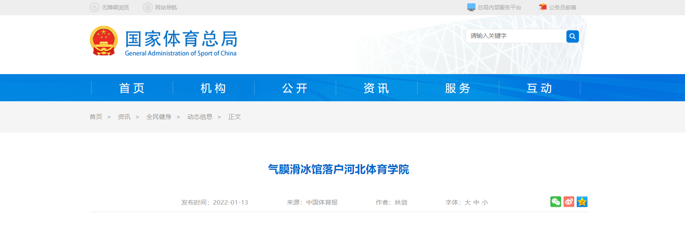Share article via QQ Zone star icon
Viewport: 685px width, 226px height.
tap(582, 202)
